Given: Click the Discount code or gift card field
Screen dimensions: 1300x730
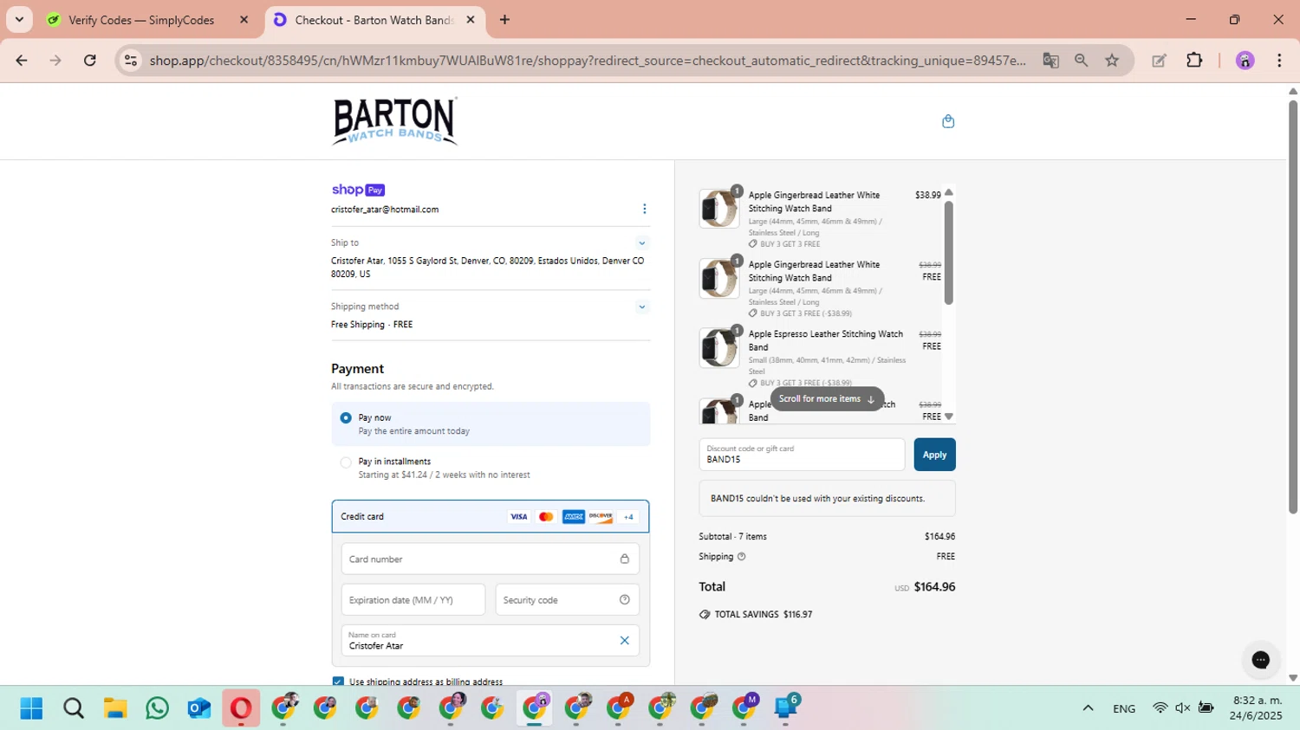Looking at the screenshot, I should (x=802, y=455).
